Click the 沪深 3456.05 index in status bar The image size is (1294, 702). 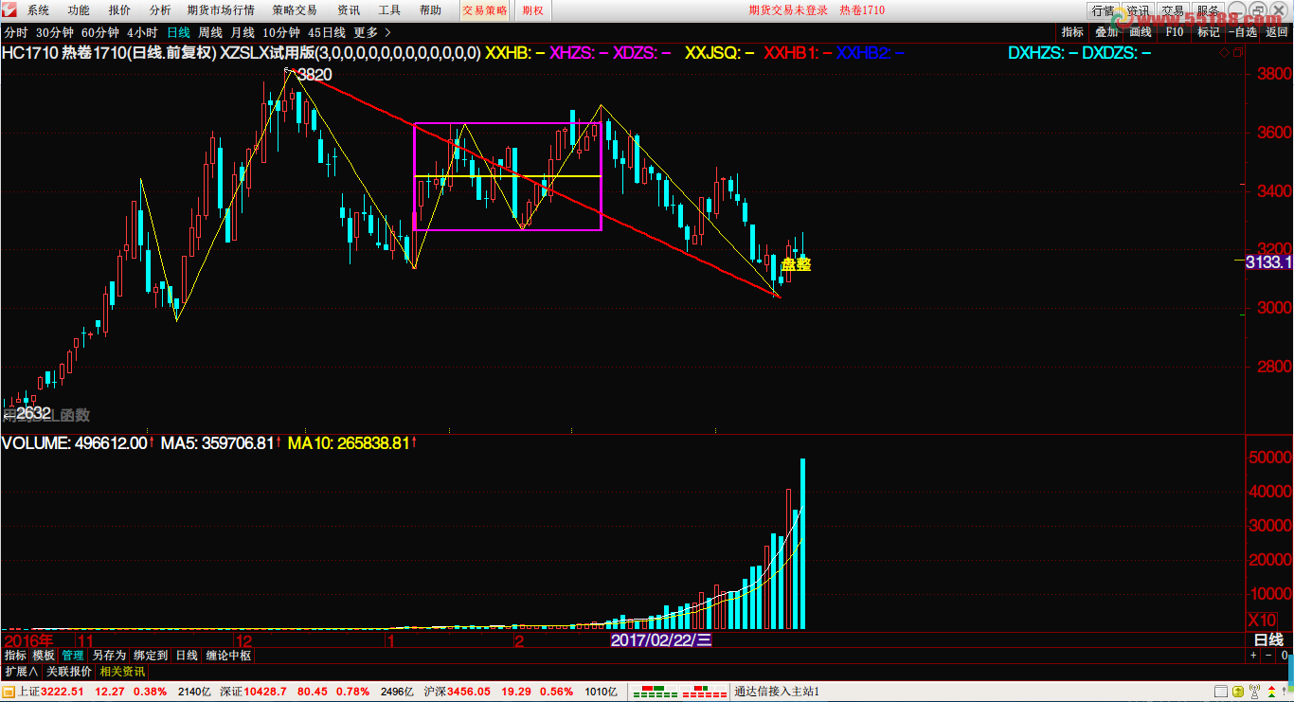(456, 692)
